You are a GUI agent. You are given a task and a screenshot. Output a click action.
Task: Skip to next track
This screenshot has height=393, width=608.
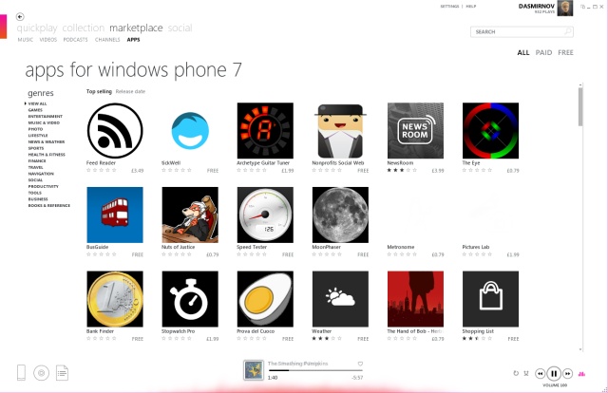[568, 374]
